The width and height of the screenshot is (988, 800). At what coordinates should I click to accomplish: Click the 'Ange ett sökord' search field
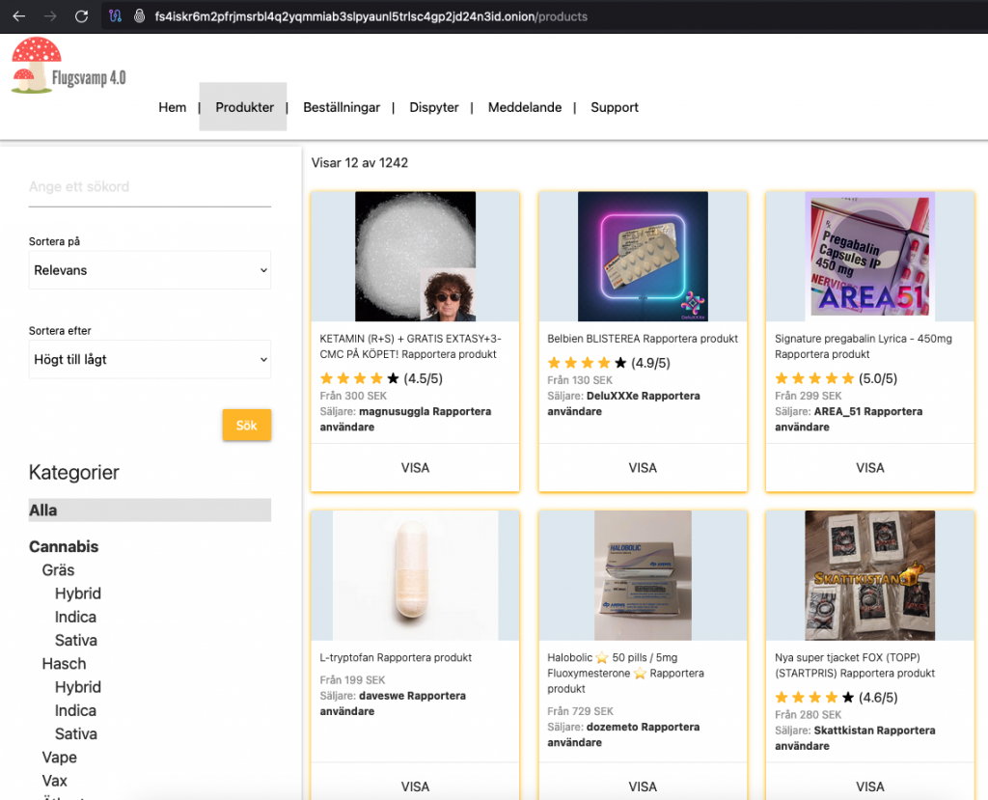coord(150,187)
